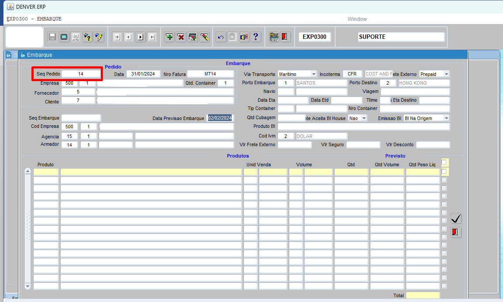Open the Emissao Bl dropdown
Image resolution: width=503 pixels, height=302 pixels.
tap(446, 118)
